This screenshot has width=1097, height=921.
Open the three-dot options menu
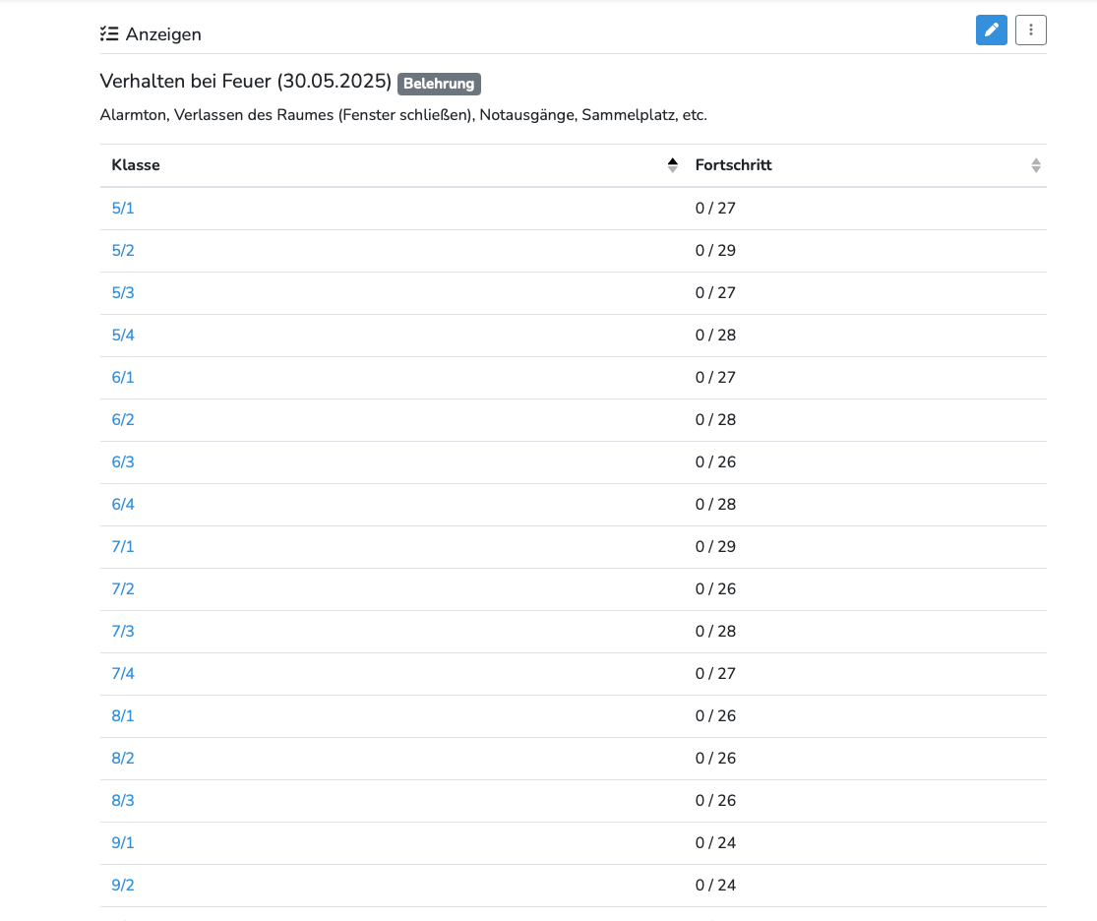pos(1030,31)
